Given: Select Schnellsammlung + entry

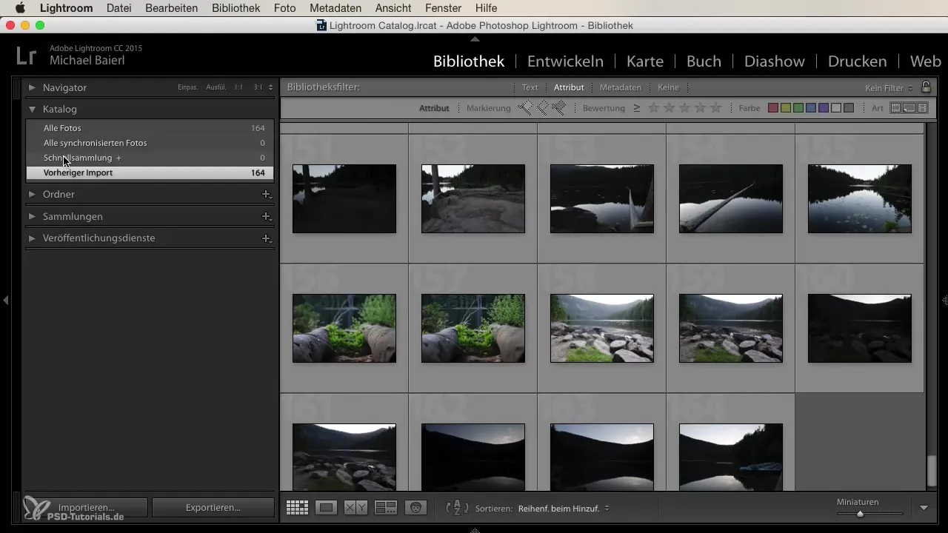Looking at the screenshot, I should (x=150, y=158).
